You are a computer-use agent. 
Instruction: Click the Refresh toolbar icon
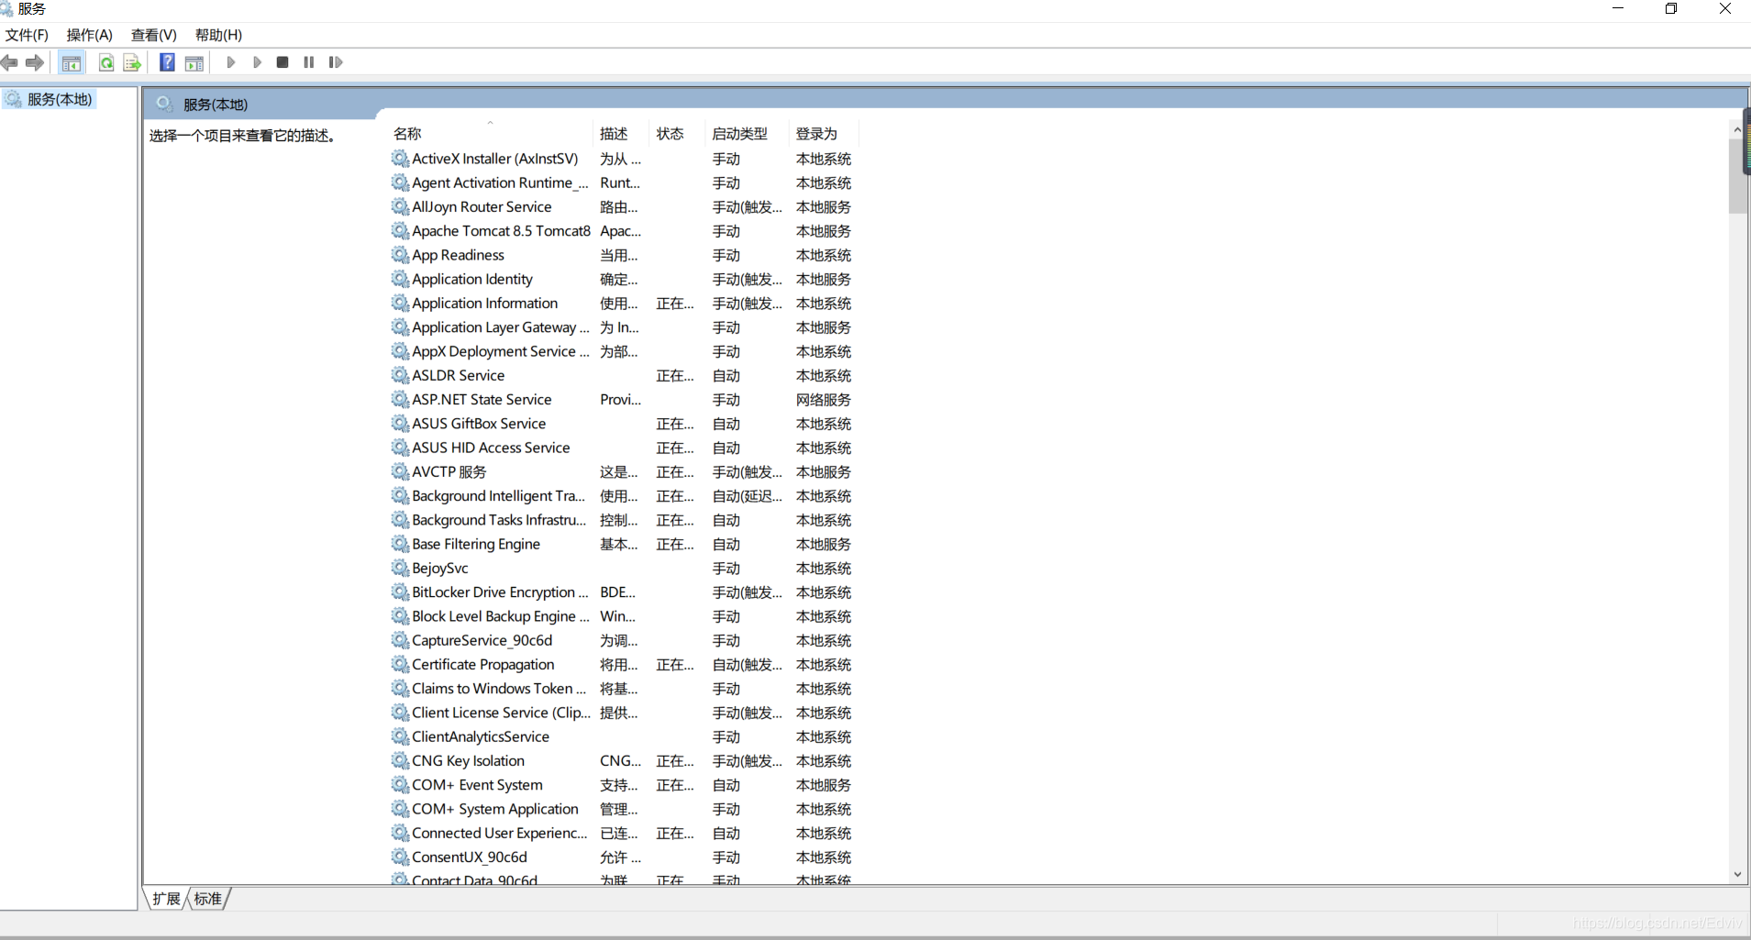pos(106,62)
